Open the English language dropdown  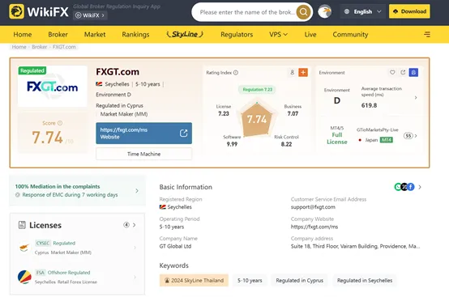click(x=363, y=11)
